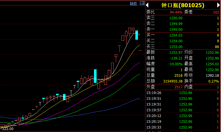The width and height of the screenshot is (221, 132).
Task: Click the 委差 value 102
Action: coord(216,12)
